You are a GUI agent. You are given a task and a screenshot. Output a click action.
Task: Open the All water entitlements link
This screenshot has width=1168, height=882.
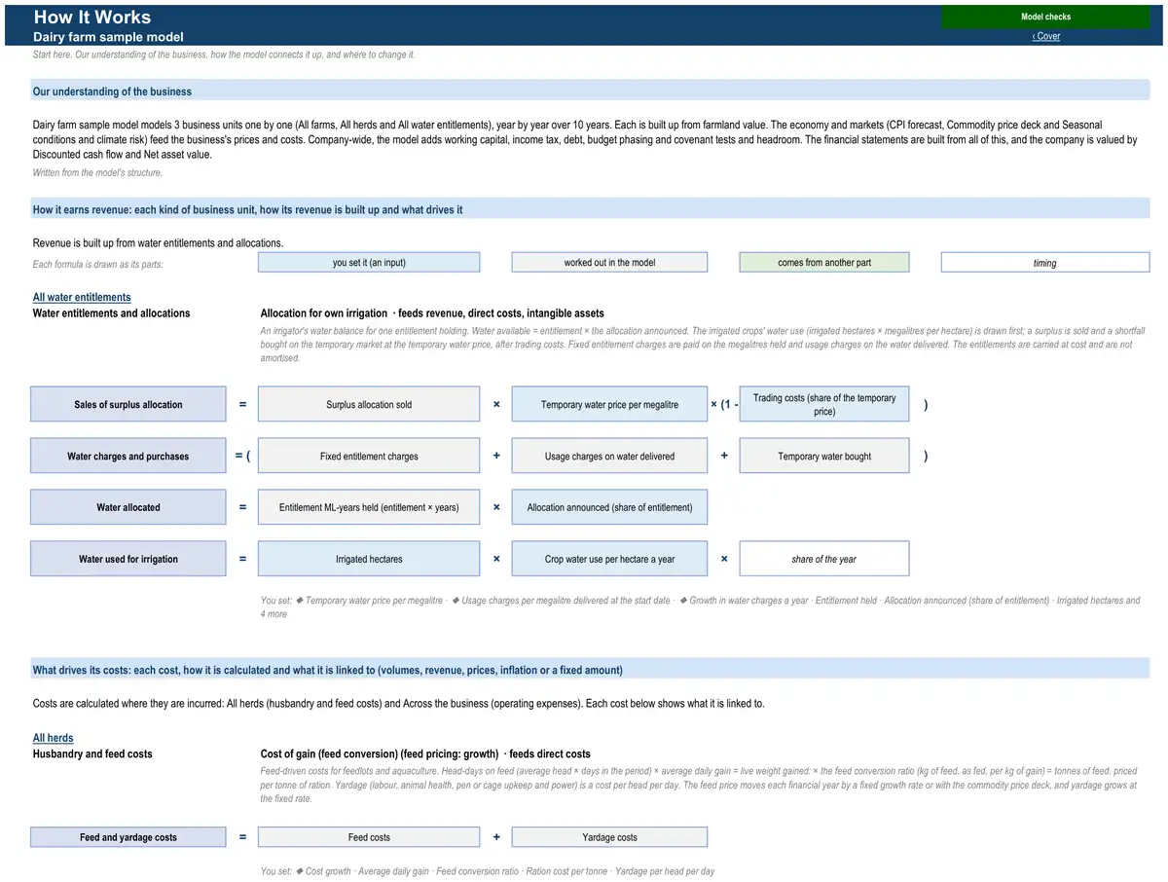click(x=82, y=298)
